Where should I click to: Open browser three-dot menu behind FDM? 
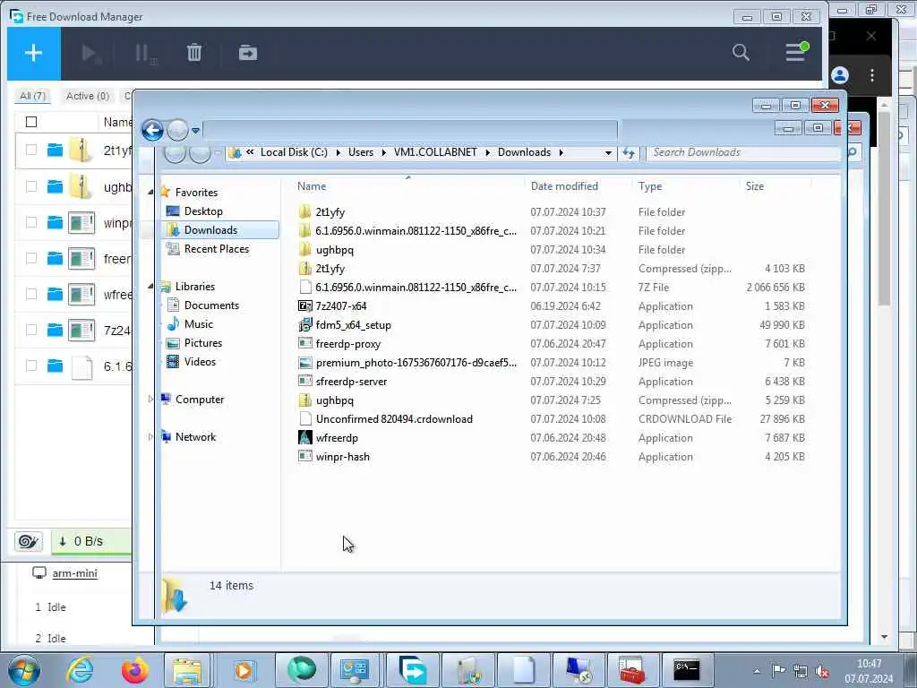(872, 75)
